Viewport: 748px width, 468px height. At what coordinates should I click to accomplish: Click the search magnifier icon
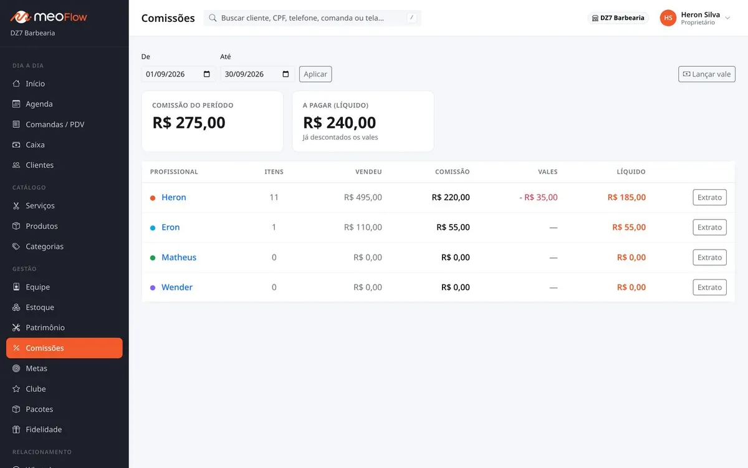(x=213, y=18)
